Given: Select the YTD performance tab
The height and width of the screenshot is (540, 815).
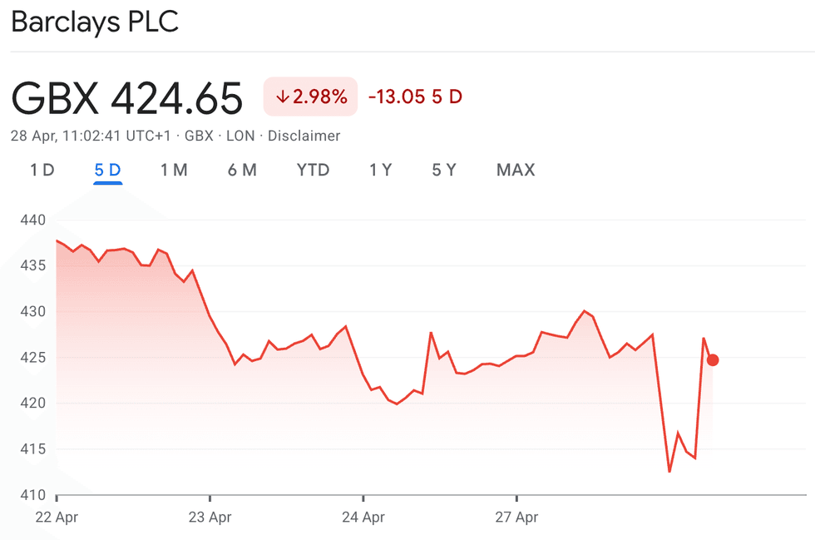Looking at the screenshot, I should [313, 170].
